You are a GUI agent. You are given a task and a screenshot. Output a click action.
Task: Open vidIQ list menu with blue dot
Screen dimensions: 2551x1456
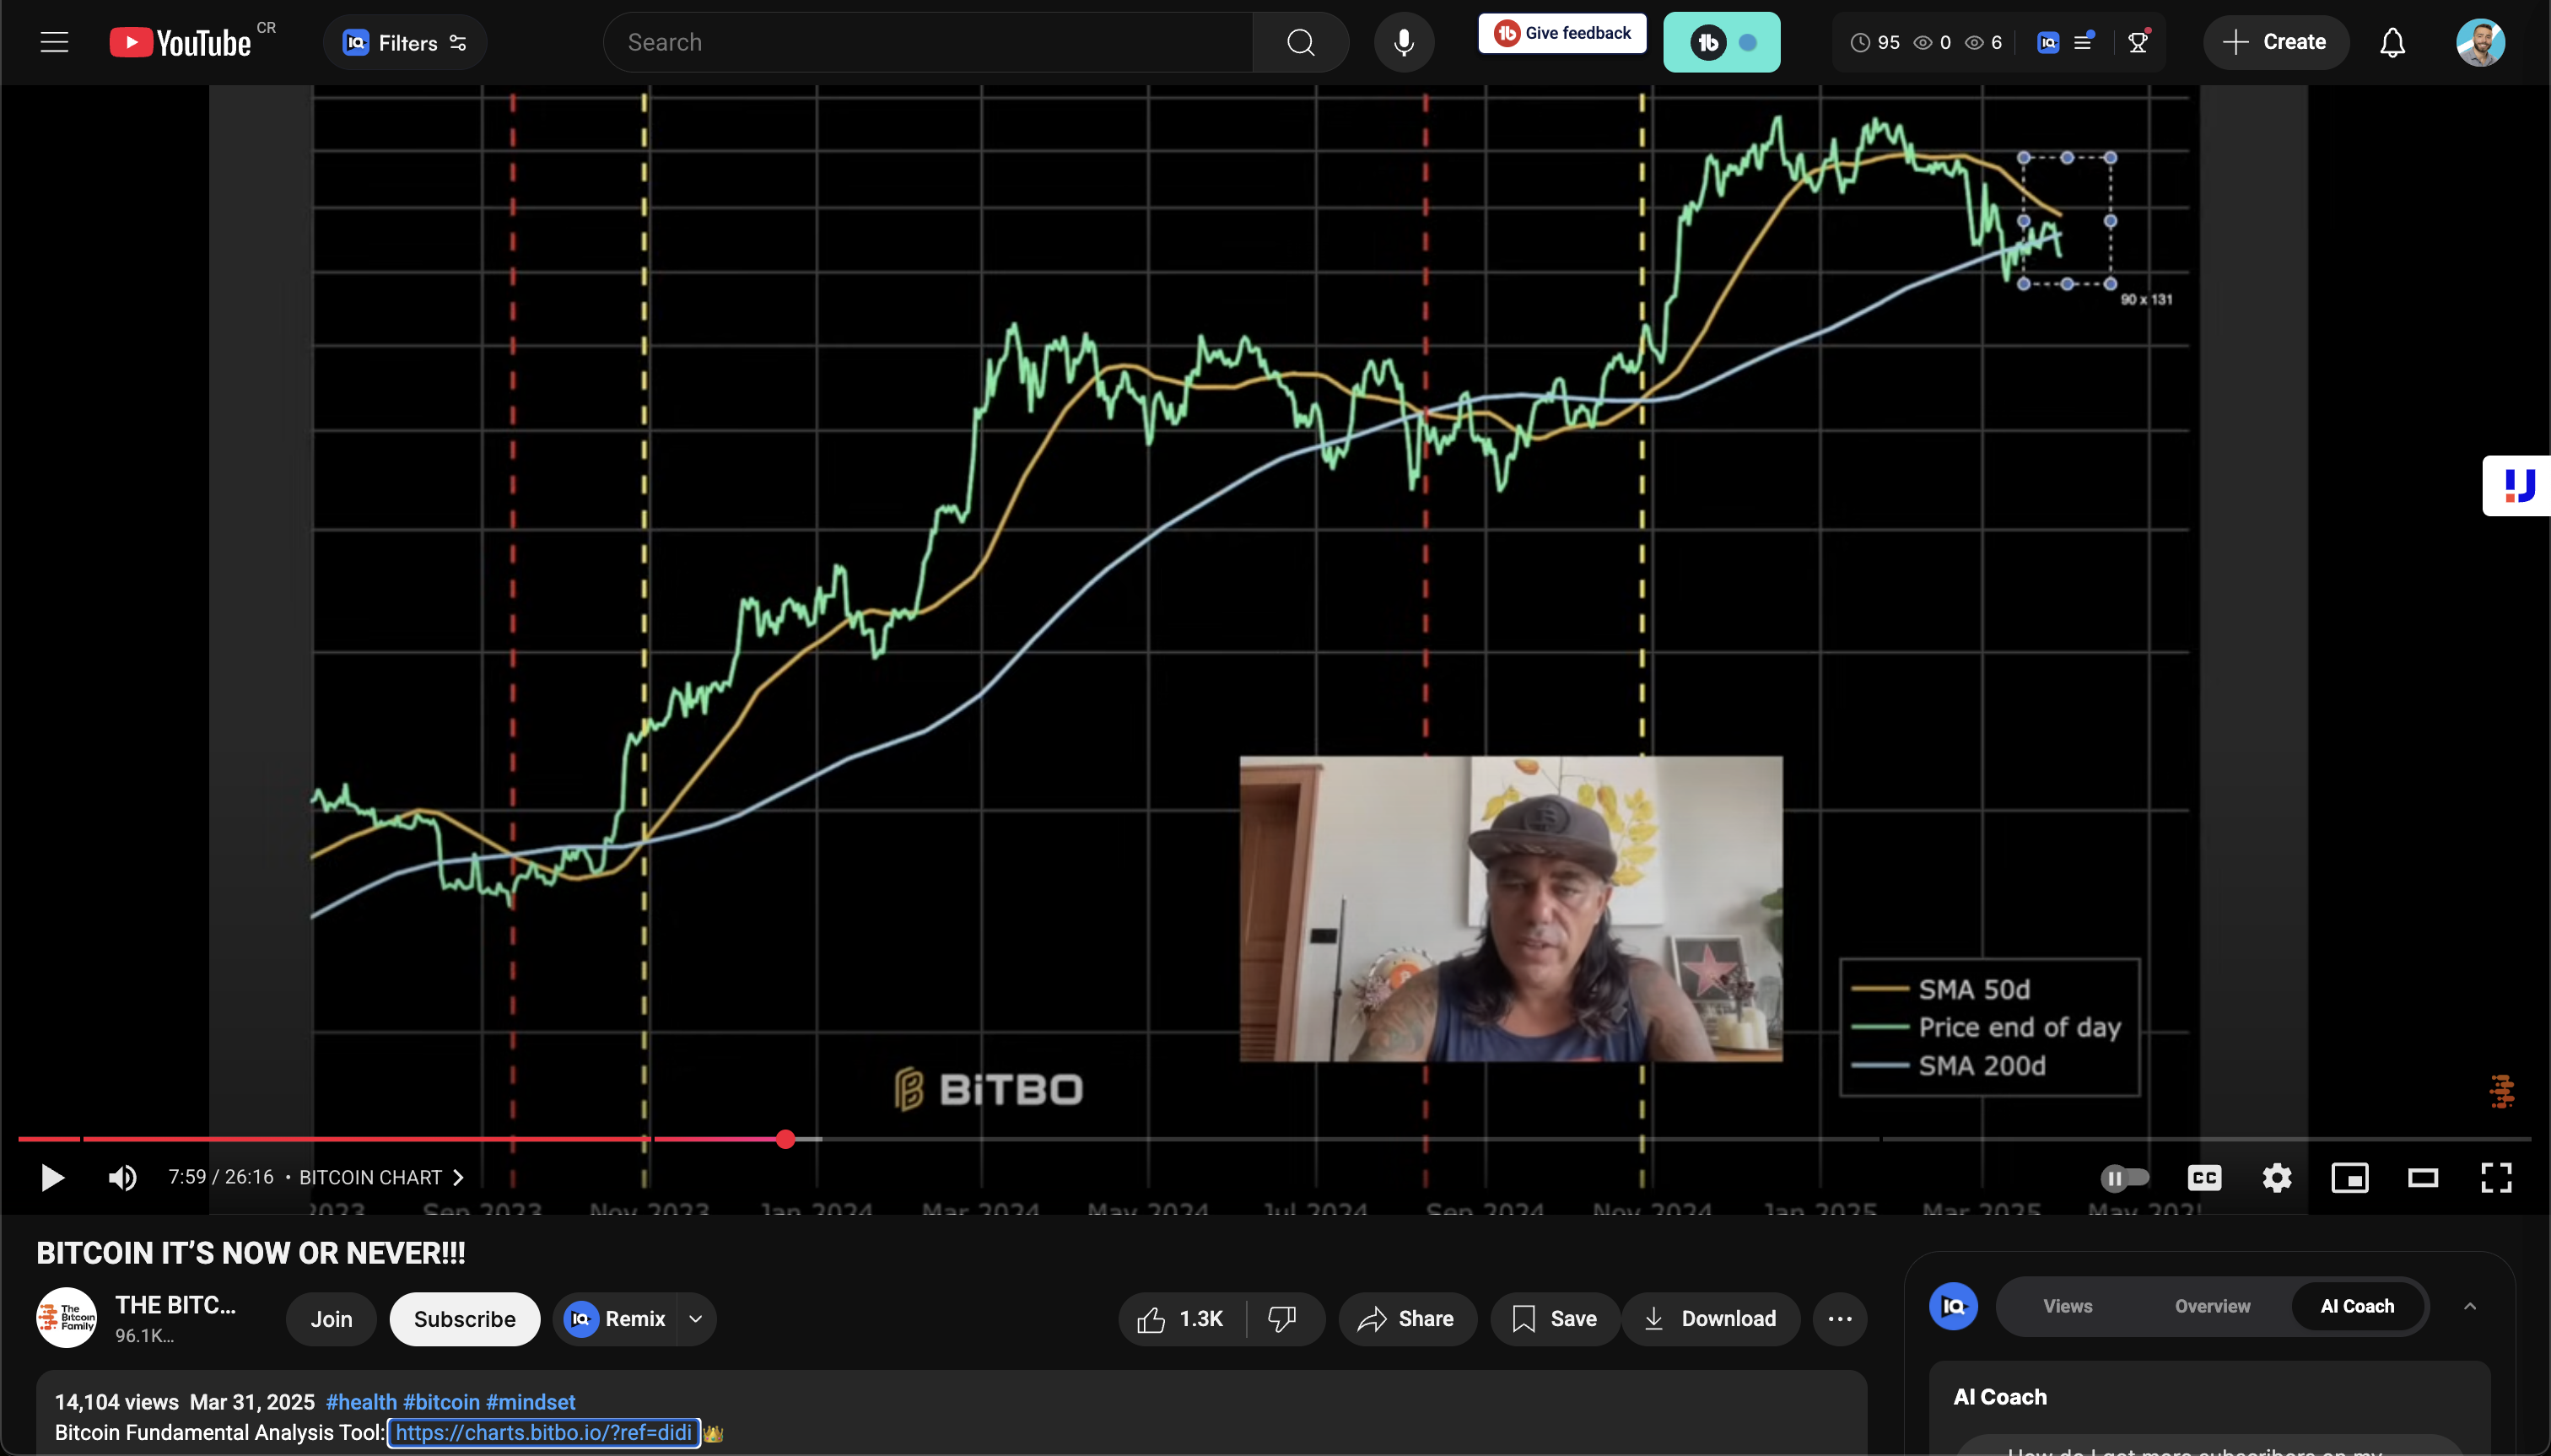coord(2084,42)
